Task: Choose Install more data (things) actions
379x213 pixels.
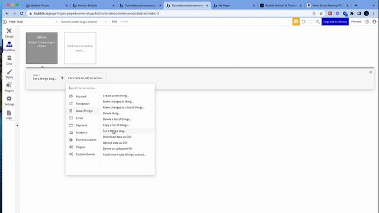Action: tap(124, 154)
